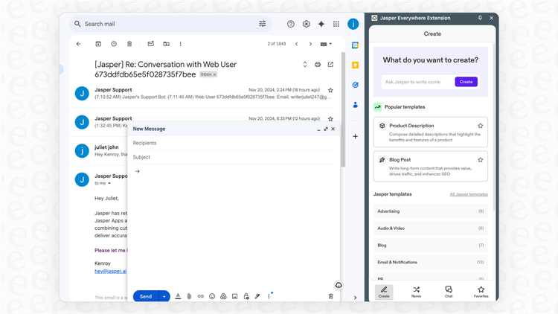This screenshot has height=314, width=558.
Task: Open the Send options dropdown arrow
Action: coord(165,296)
